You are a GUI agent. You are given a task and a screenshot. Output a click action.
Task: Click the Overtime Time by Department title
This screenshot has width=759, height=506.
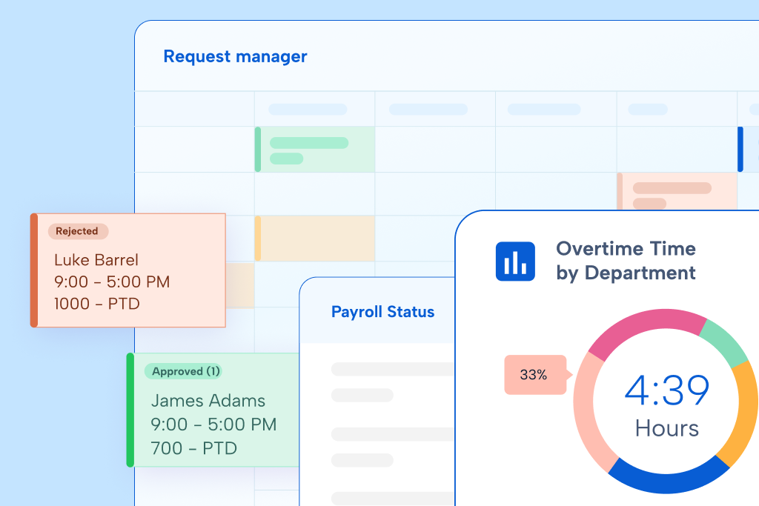pyautogui.click(x=626, y=261)
